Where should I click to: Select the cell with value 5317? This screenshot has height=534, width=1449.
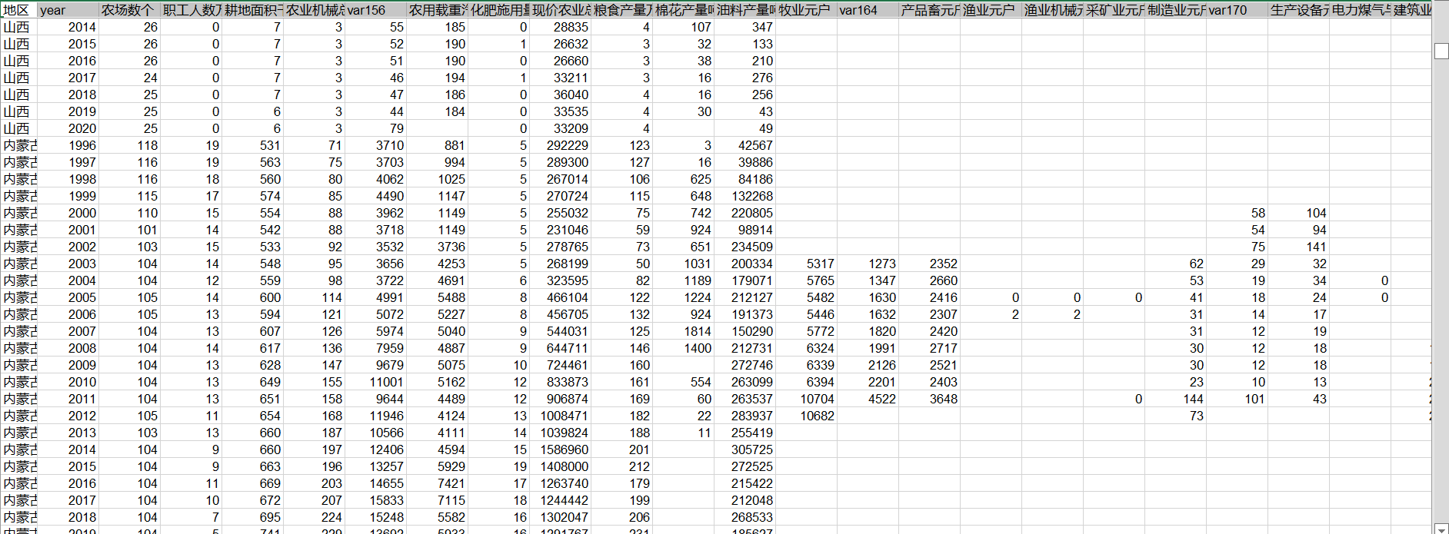pos(806,264)
